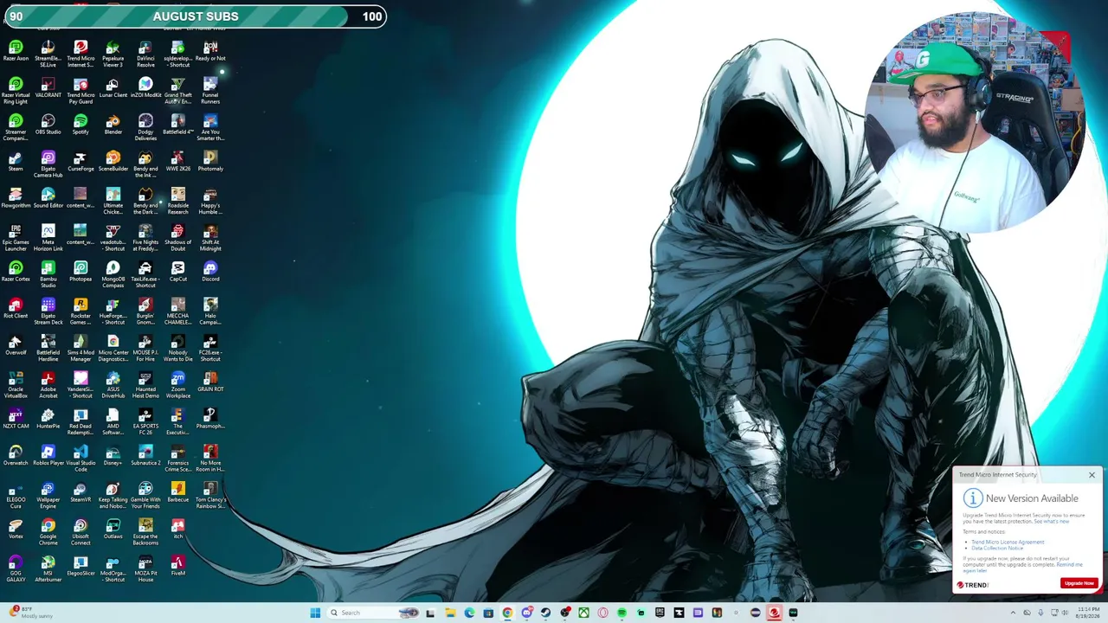Open the GOG GALAXY shortcut

(16, 568)
